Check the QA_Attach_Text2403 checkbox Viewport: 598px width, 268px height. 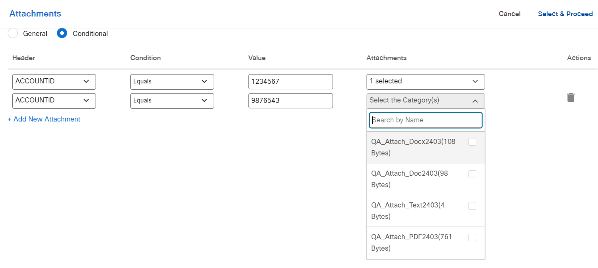tap(472, 205)
